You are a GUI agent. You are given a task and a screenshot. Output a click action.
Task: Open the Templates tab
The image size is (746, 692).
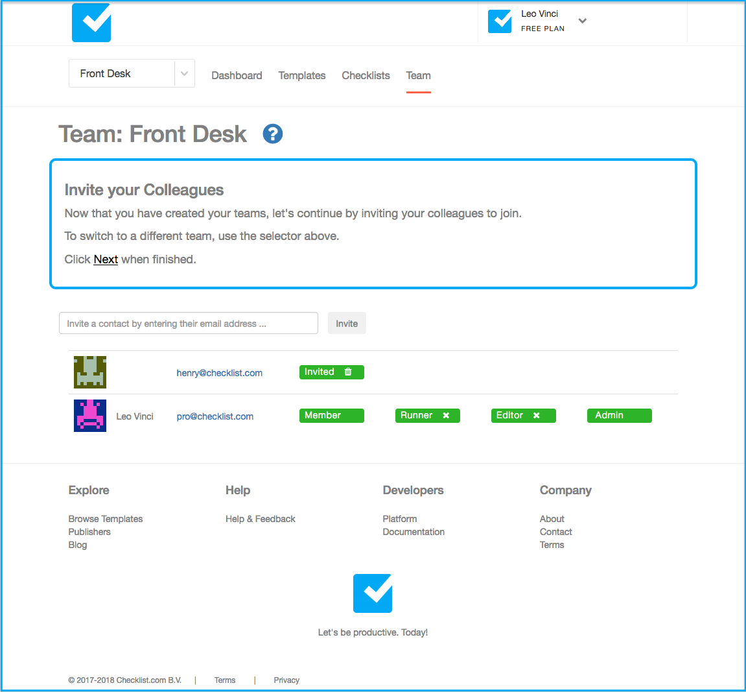point(301,76)
